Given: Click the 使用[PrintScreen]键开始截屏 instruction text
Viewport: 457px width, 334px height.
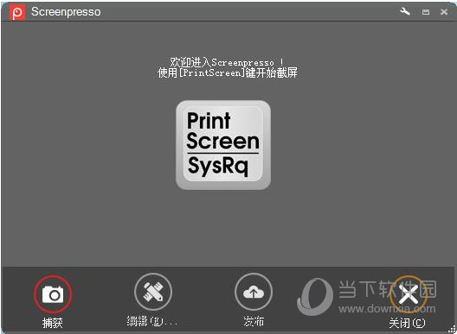Looking at the screenshot, I should [x=228, y=72].
